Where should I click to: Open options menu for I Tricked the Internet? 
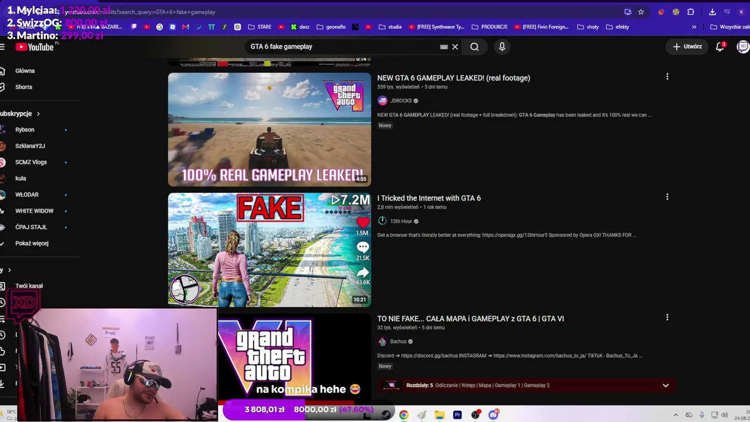pos(667,197)
